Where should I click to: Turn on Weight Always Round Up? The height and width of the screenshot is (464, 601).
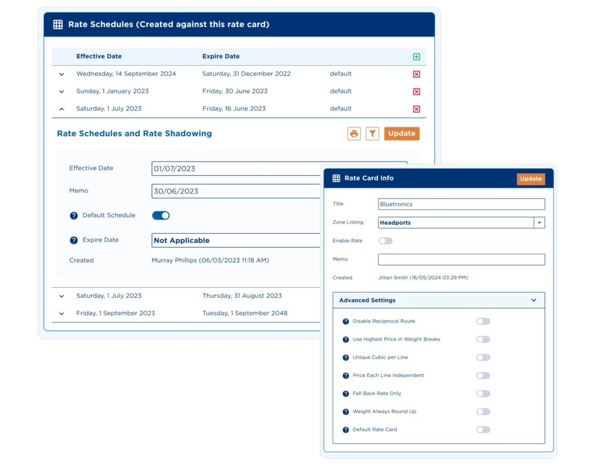click(x=483, y=412)
